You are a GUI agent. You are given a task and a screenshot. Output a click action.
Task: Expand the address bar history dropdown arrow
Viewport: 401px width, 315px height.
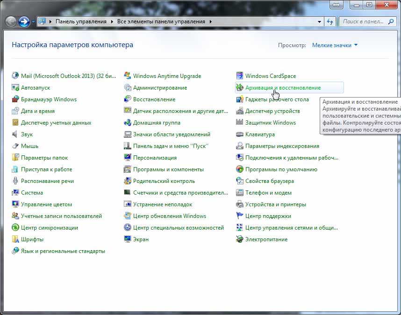point(319,21)
